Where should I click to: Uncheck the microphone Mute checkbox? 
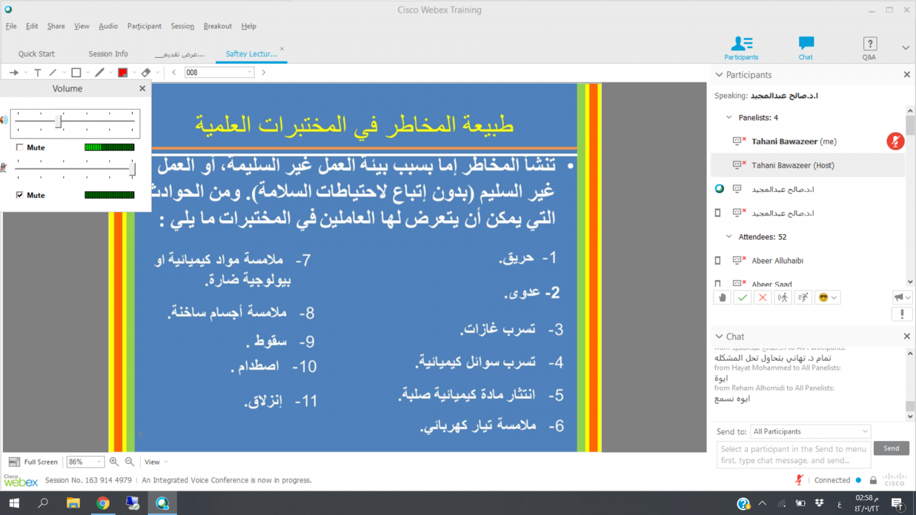point(20,195)
